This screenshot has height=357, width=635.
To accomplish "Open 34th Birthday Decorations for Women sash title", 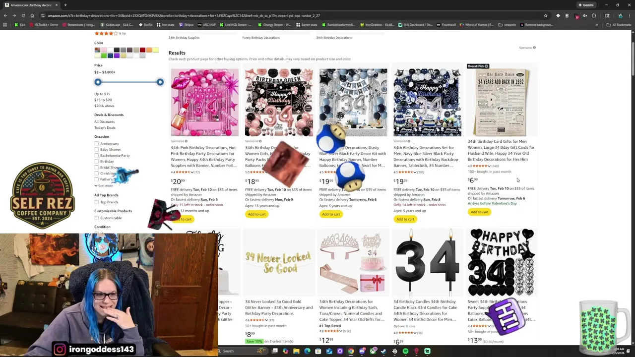I will [x=352, y=310].
